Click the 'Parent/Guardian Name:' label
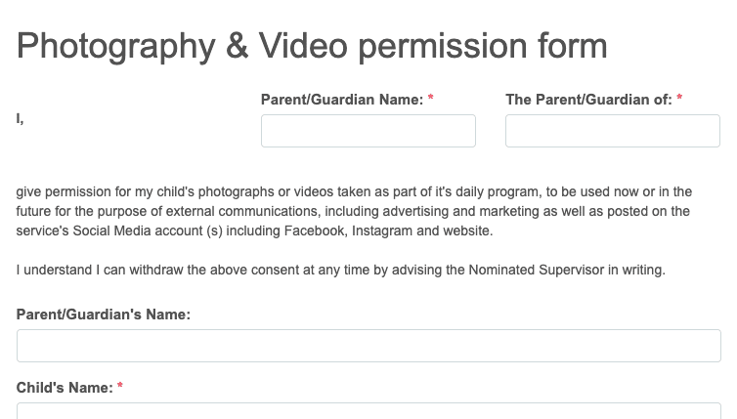Image resolution: width=737 pixels, height=419 pixels. (x=342, y=100)
